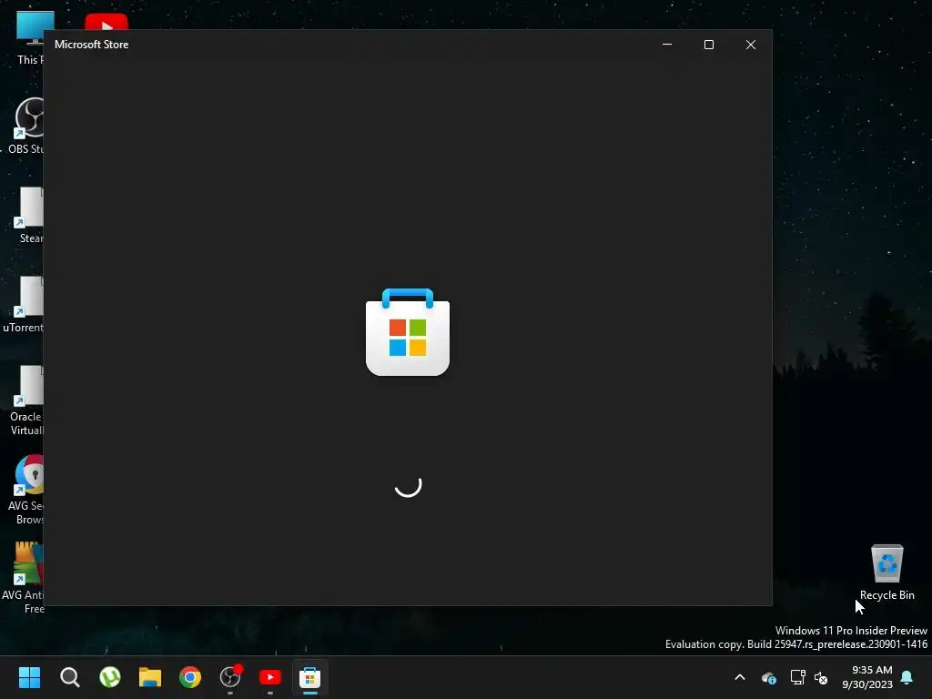Image resolution: width=932 pixels, height=699 pixels.
Task: Open taskbar Search magnifier
Action: (69, 677)
